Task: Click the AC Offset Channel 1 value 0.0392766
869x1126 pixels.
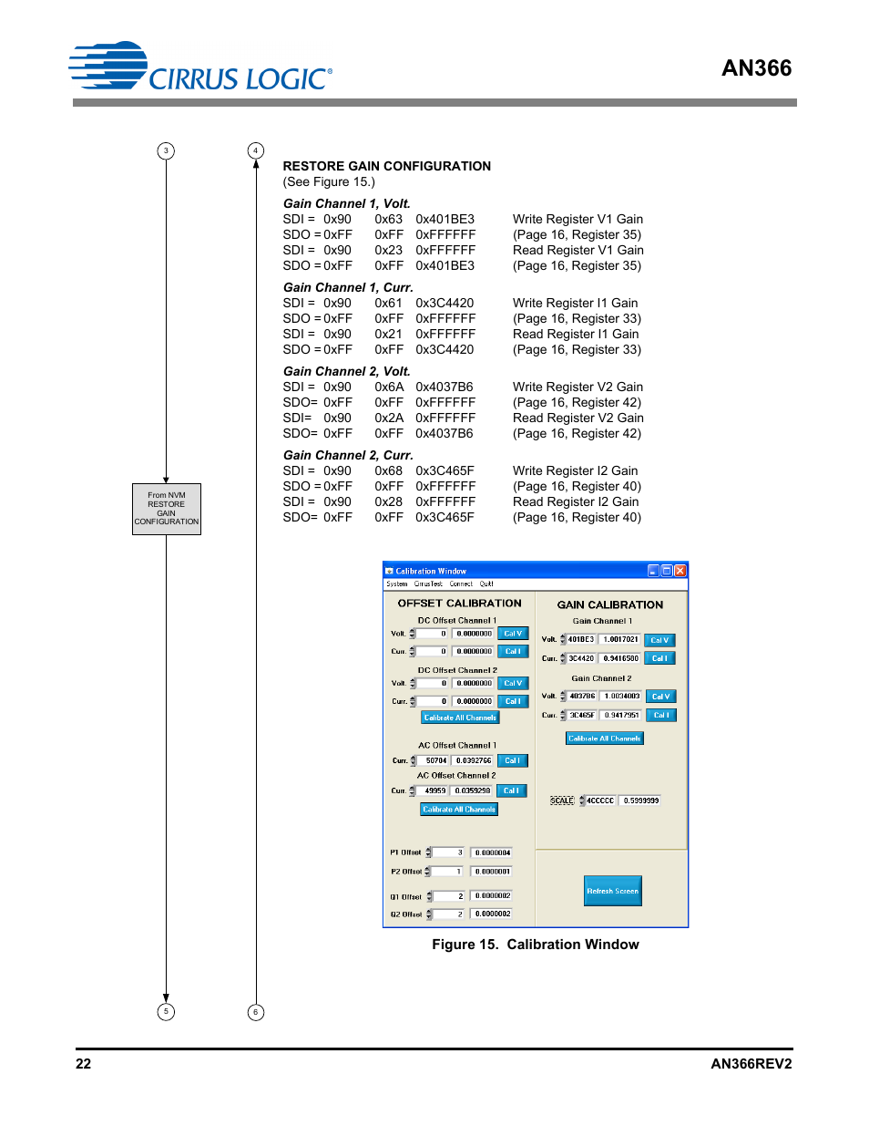Action: point(474,760)
